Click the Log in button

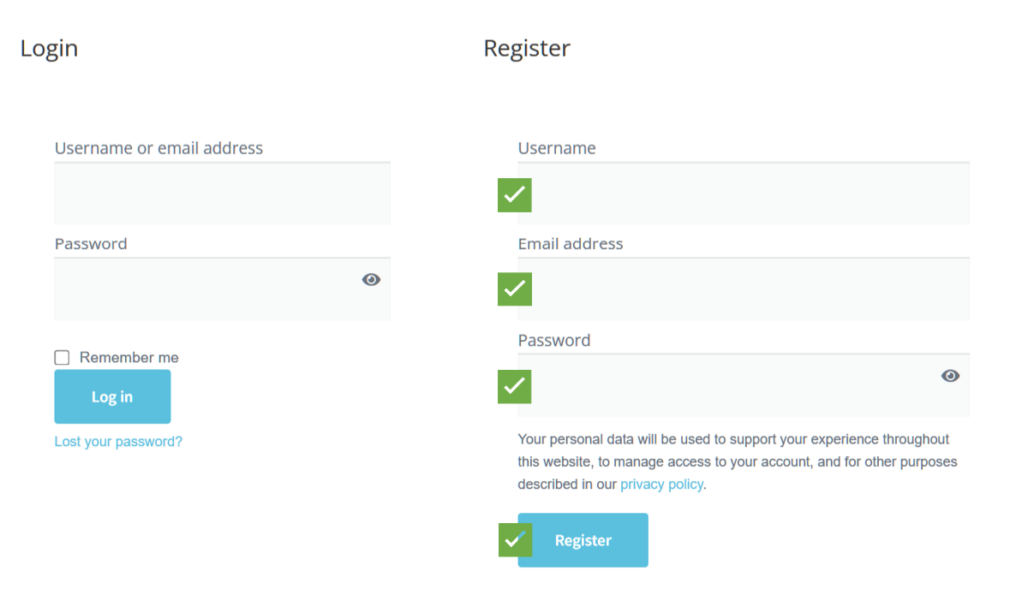(x=112, y=396)
